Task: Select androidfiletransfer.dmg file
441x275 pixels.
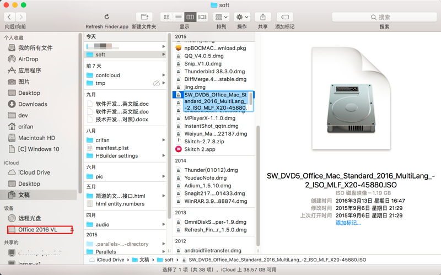Action: click(x=213, y=250)
